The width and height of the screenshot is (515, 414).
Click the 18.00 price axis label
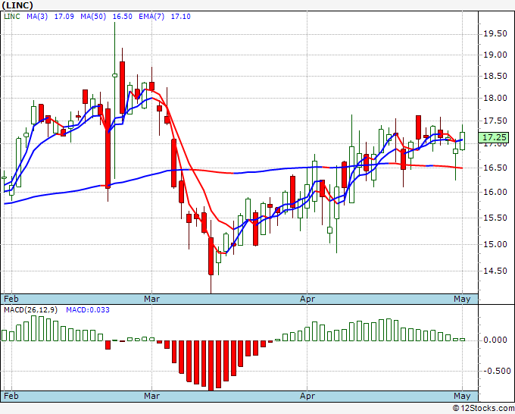pos(495,98)
